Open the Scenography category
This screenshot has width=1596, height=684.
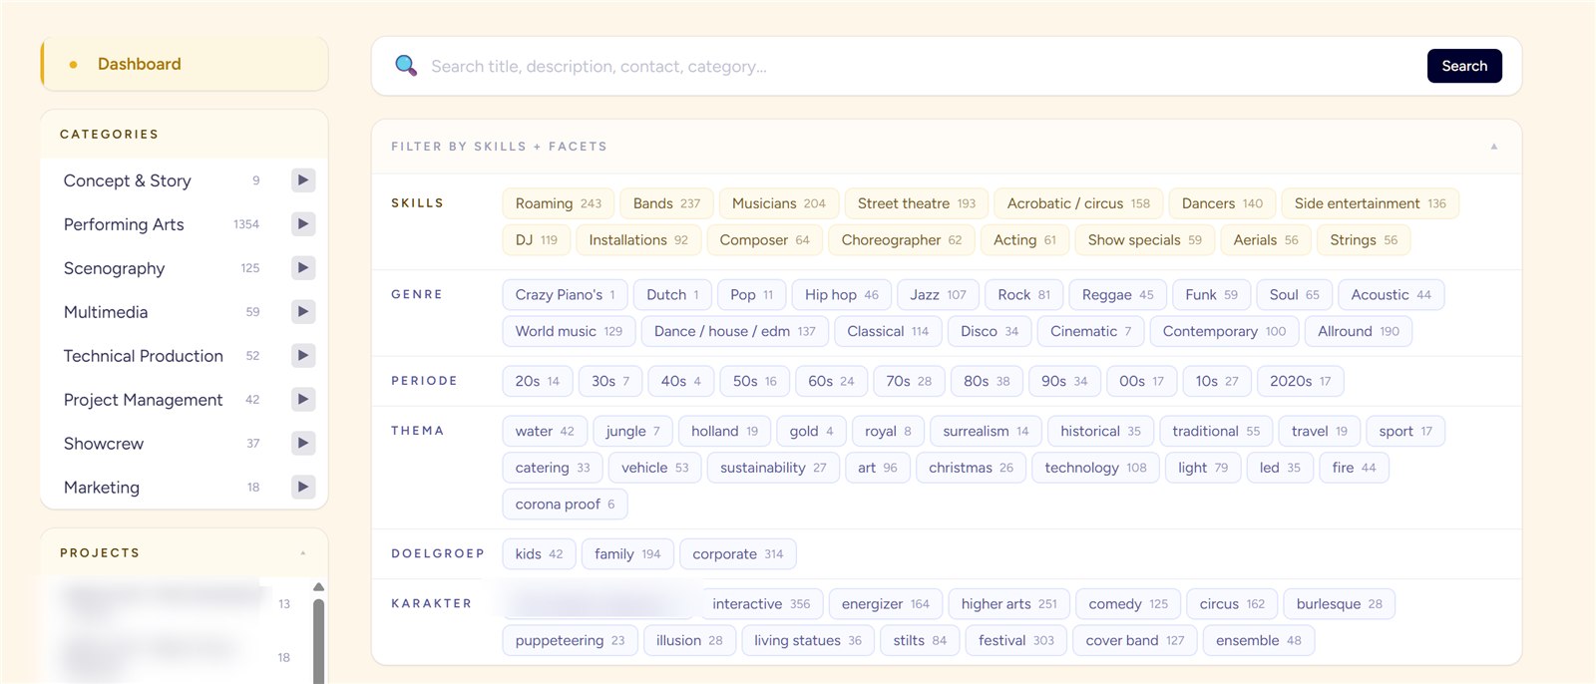tap(114, 268)
